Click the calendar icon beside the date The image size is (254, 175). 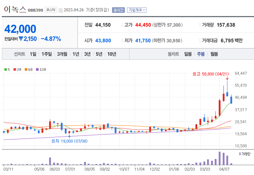[60, 10]
